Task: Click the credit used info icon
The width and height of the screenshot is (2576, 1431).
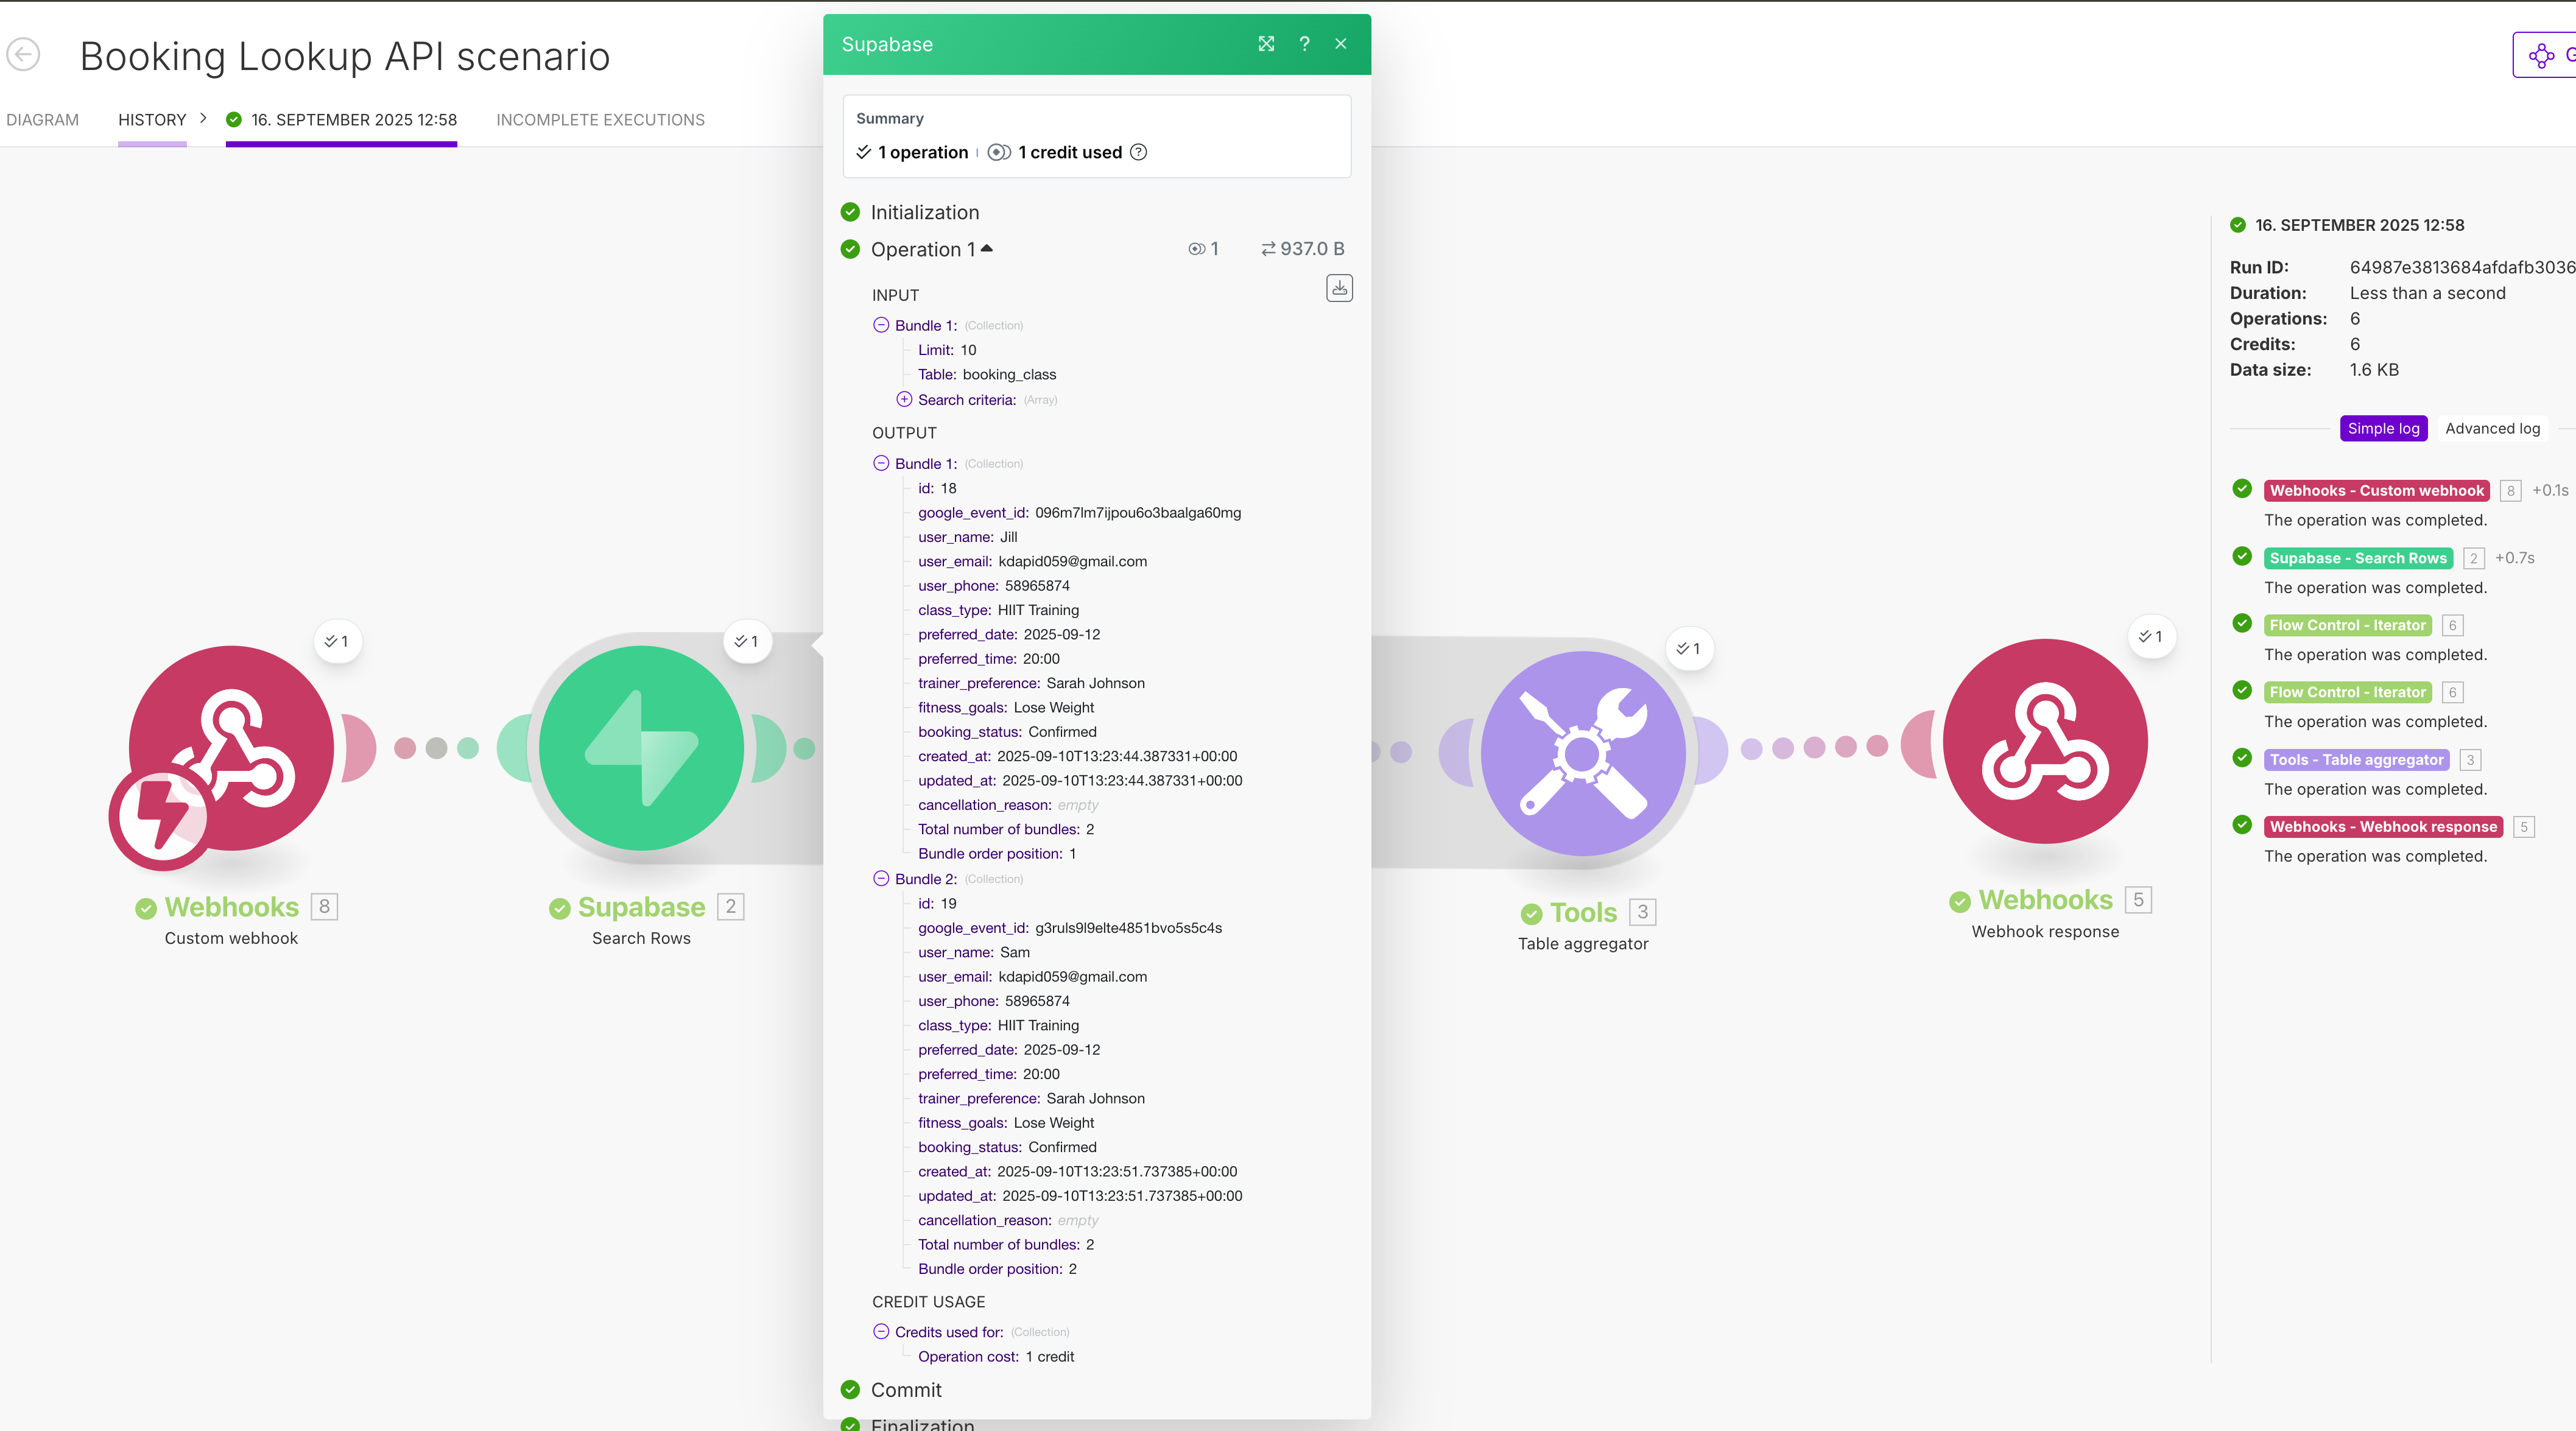Action: pyautogui.click(x=1138, y=152)
